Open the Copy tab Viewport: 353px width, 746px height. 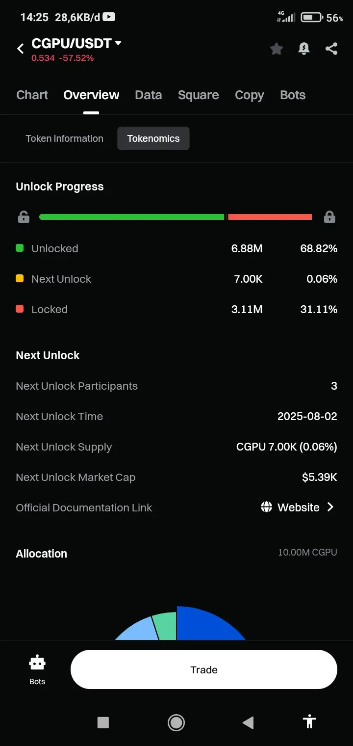[250, 95]
